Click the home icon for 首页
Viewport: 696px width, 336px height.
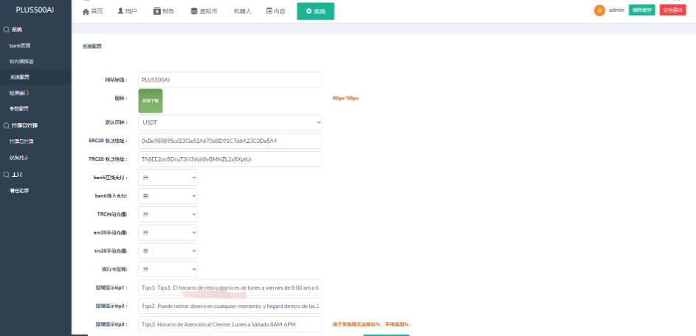point(86,12)
